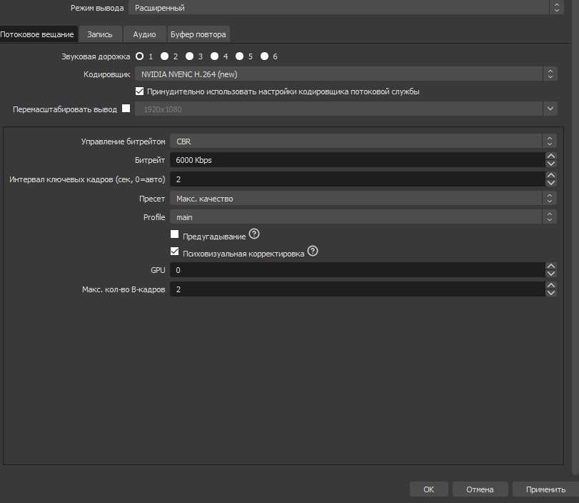
Task: Open the Буфер повтора tab
Action: coord(198,34)
